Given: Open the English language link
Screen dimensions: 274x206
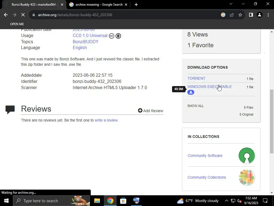Looking at the screenshot, I should coord(80,48).
